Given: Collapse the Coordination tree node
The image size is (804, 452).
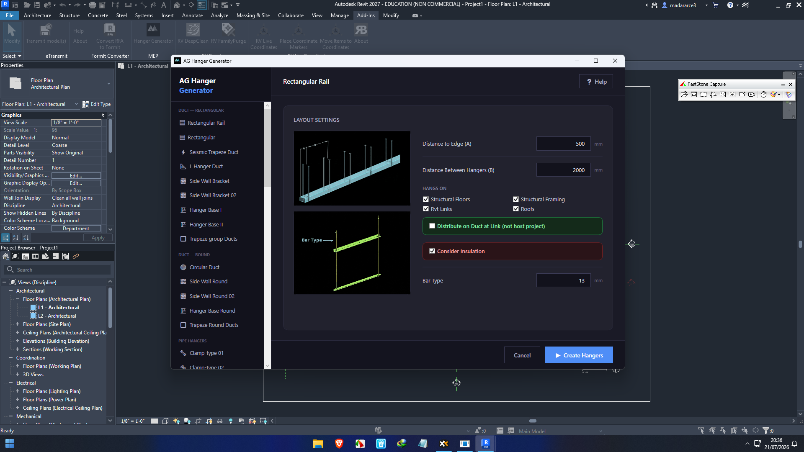Looking at the screenshot, I should tap(11, 358).
